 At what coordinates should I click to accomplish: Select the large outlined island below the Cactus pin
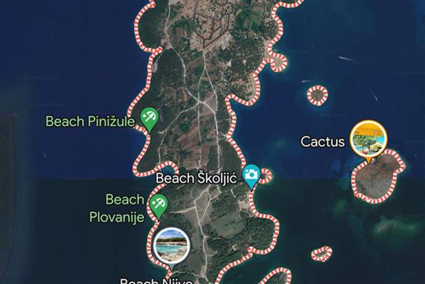[378, 176]
